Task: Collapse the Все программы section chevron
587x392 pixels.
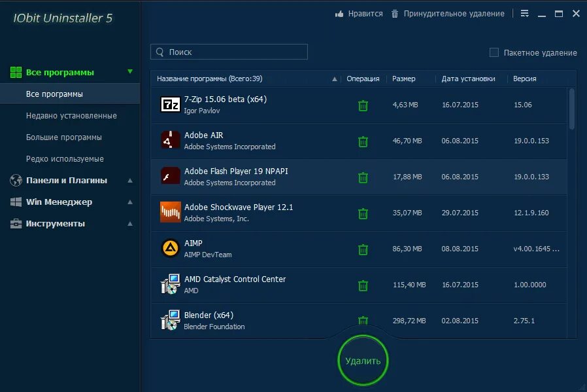Action: pyautogui.click(x=129, y=72)
